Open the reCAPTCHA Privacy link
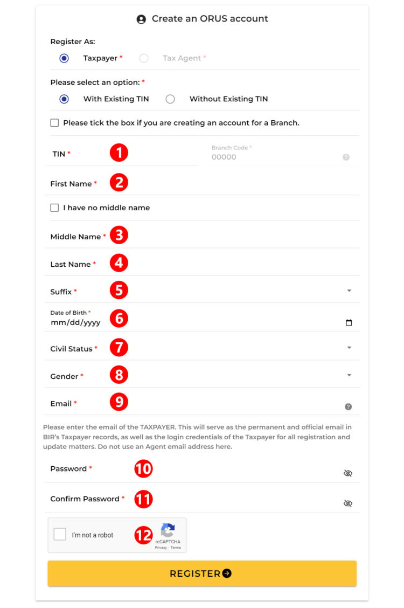Image resolution: width=404 pixels, height=608 pixels. pyautogui.click(x=161, y=548)
